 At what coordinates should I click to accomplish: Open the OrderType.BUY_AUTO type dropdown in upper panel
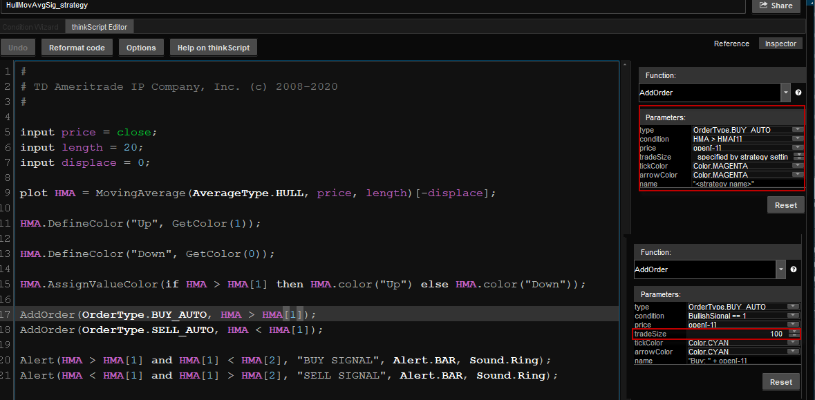pos(798,130)
